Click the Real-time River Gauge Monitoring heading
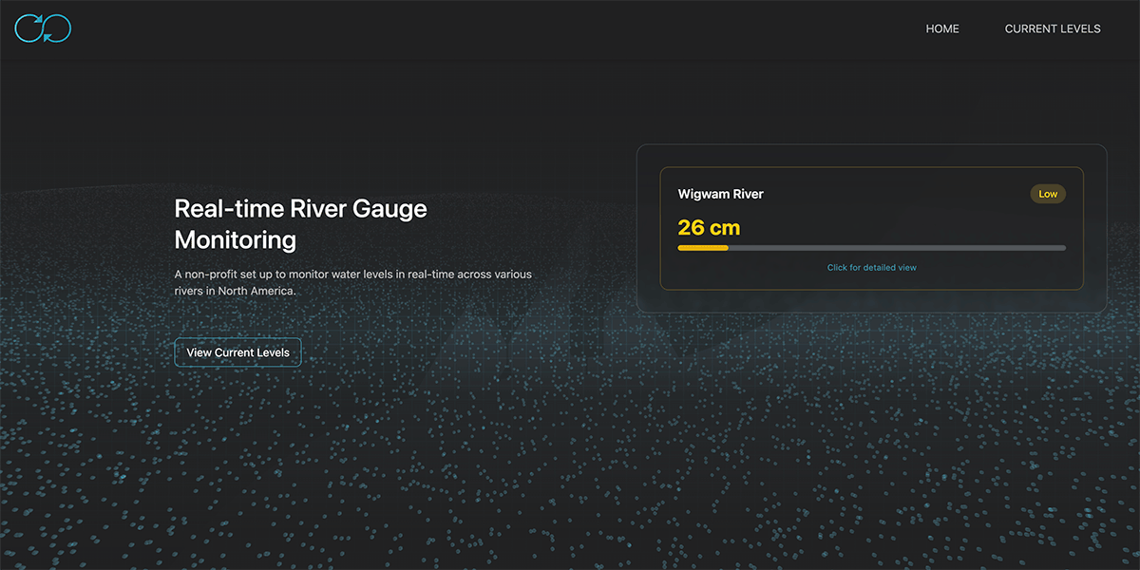 301,224
